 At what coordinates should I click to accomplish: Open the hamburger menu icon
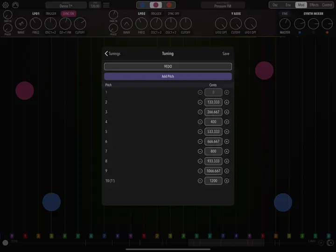[x=106, y=5]
